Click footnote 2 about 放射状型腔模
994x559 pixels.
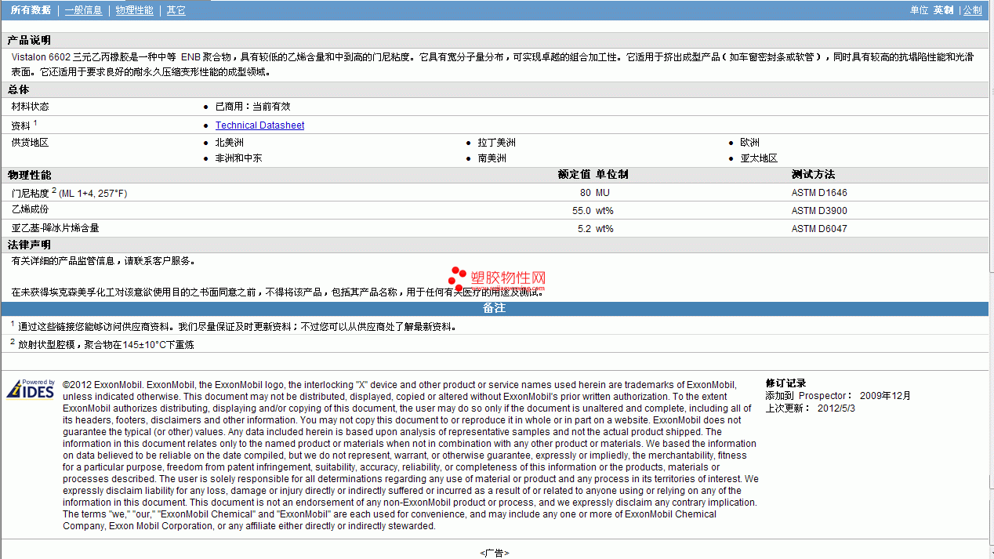tap(102, 343)
